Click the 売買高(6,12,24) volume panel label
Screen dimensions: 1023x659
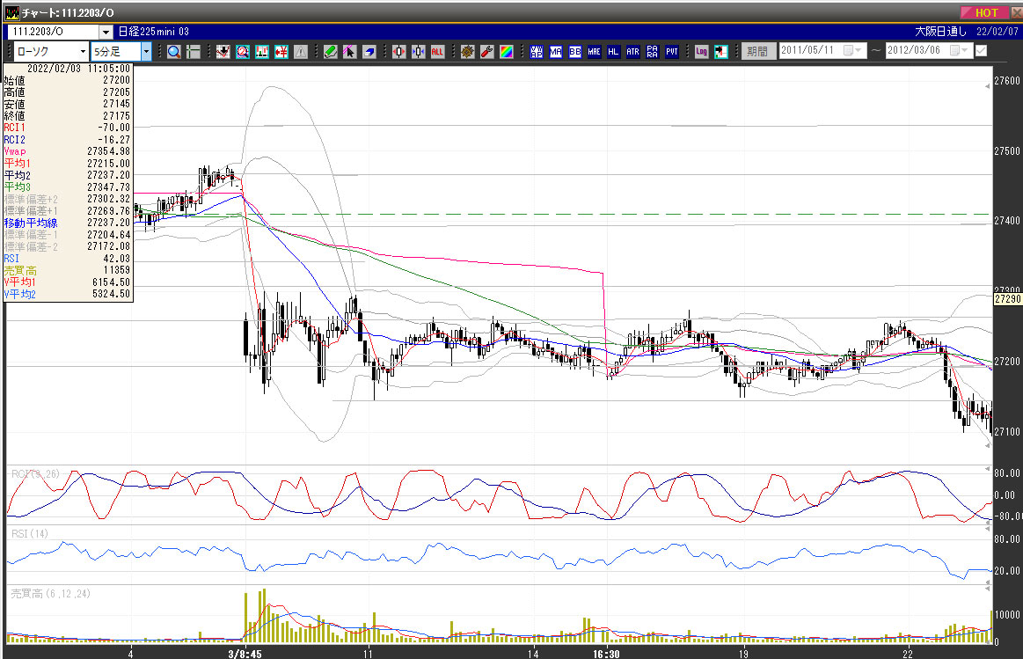[x=51, y=594]
